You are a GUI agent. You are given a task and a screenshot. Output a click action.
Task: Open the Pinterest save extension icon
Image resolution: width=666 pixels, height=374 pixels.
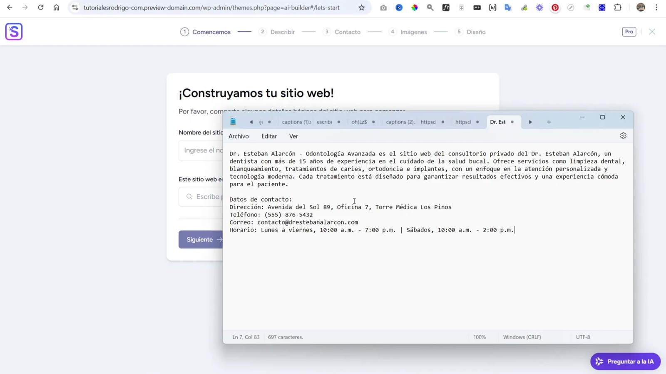[x=555, y=7]
